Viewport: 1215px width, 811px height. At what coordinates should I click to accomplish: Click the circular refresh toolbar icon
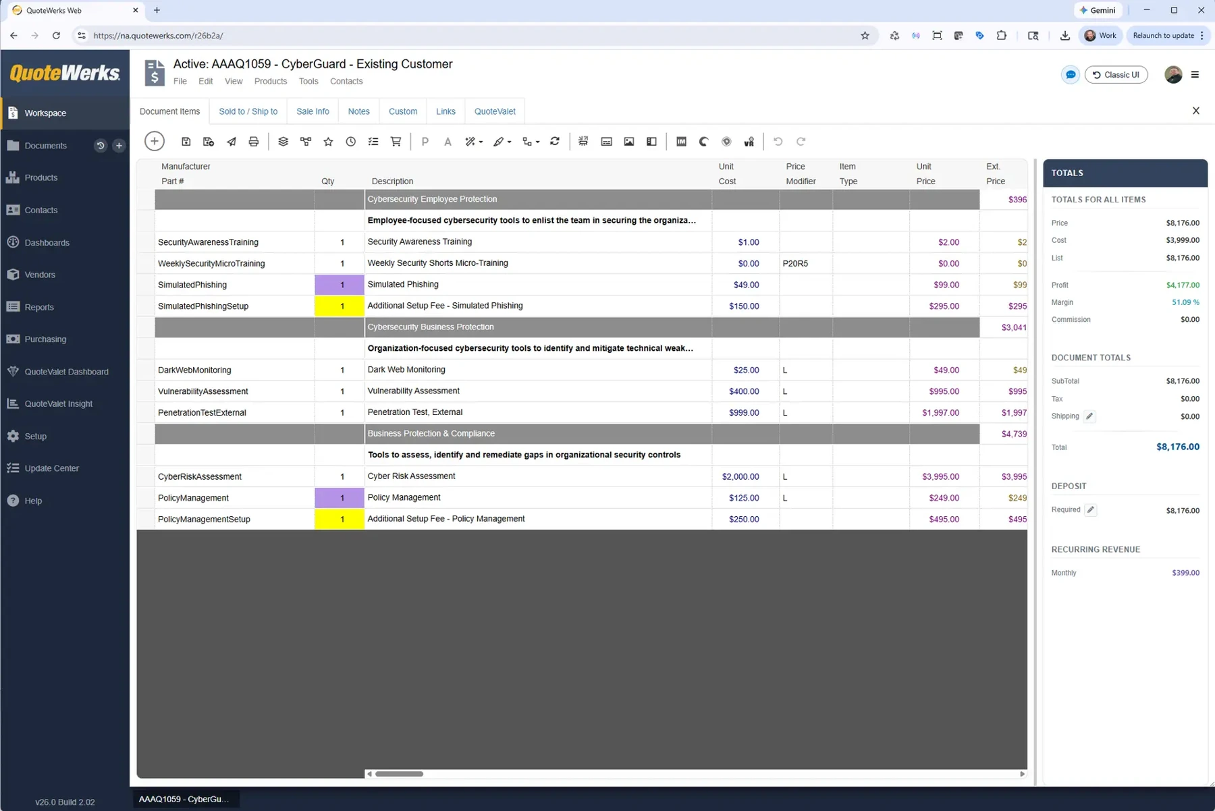(x=555, y=142)
